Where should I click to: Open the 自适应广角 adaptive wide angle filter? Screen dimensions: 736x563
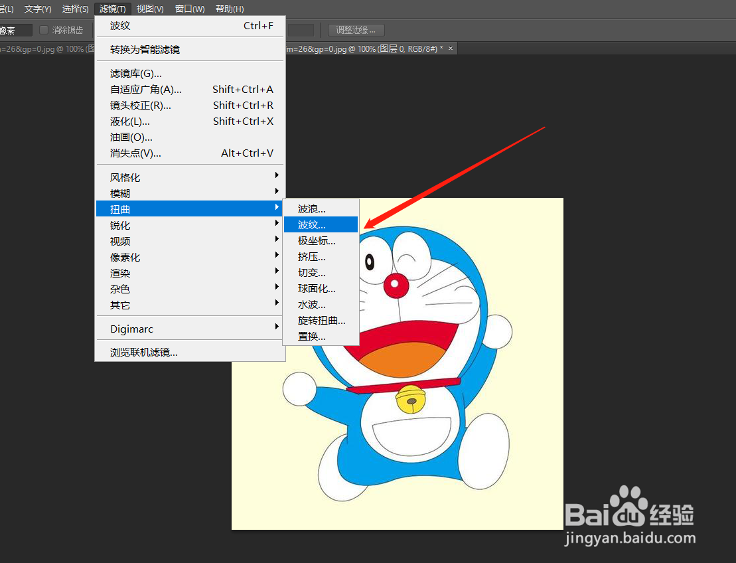[147, 89]
